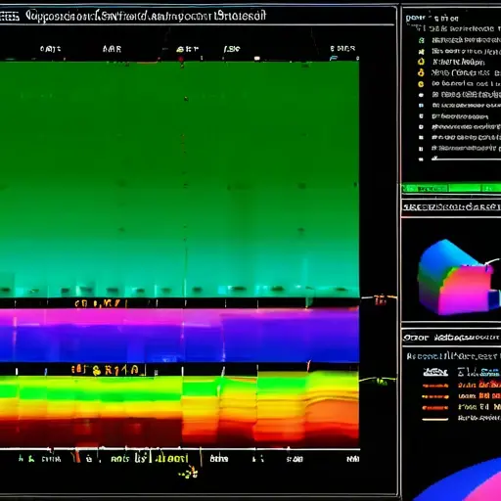This screenshot has width=501, height=501.
Task: Click the white marker on the top ruler
Action: tap(257, 59)
